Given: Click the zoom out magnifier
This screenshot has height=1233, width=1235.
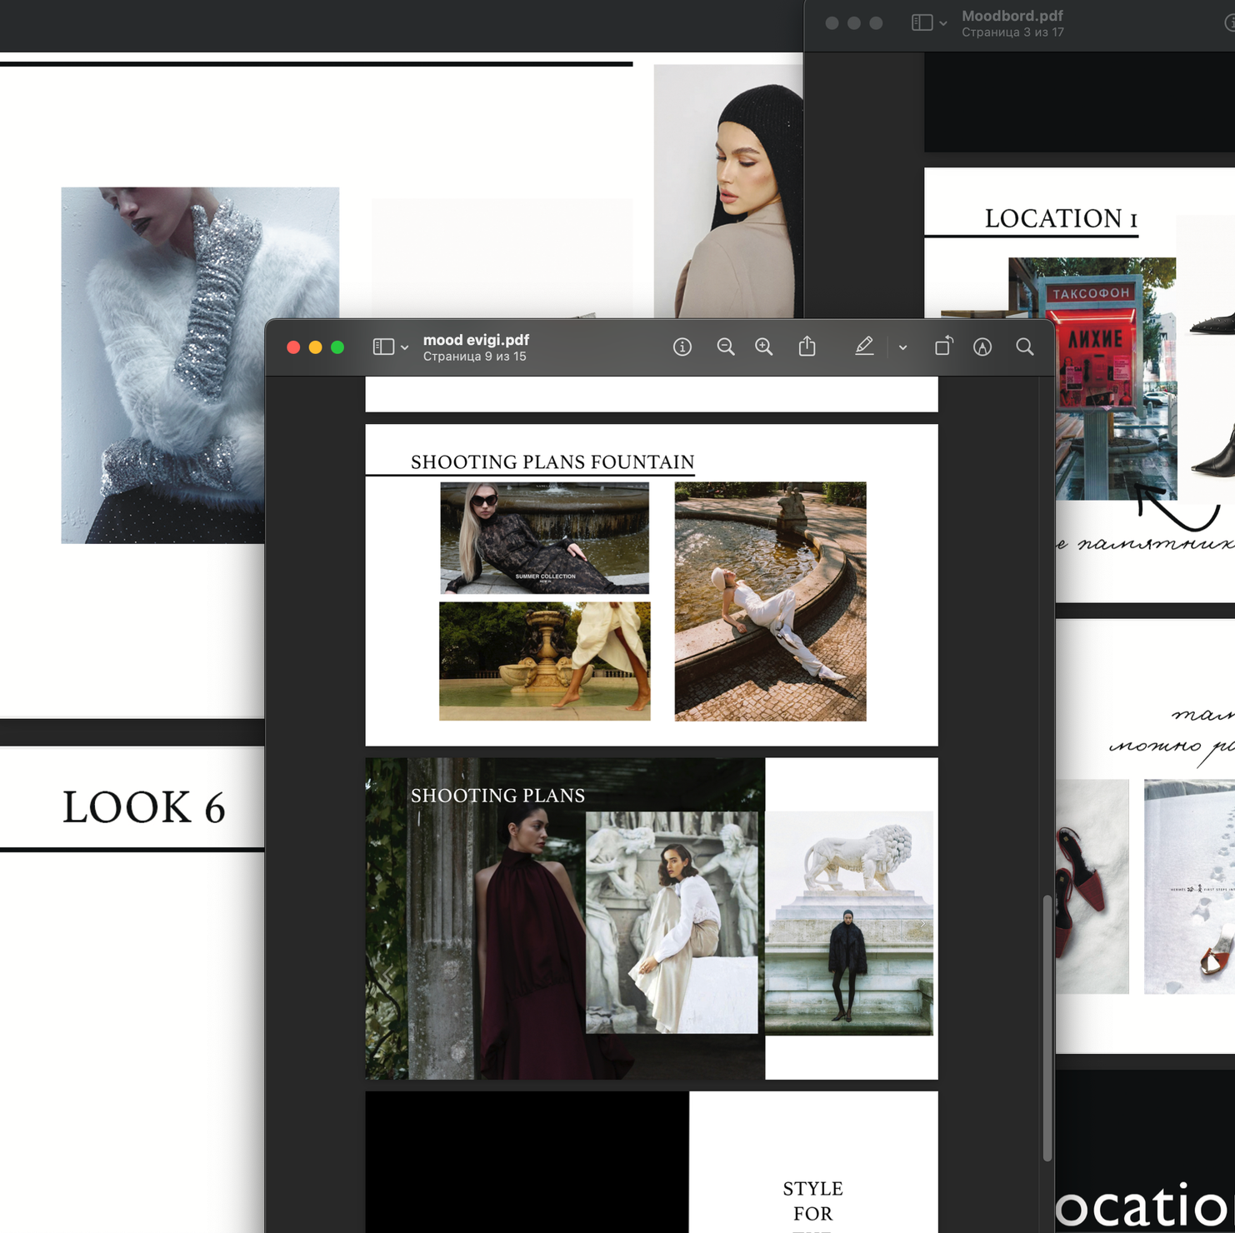Looking at the screenshot, I should [x=725, y=347].
